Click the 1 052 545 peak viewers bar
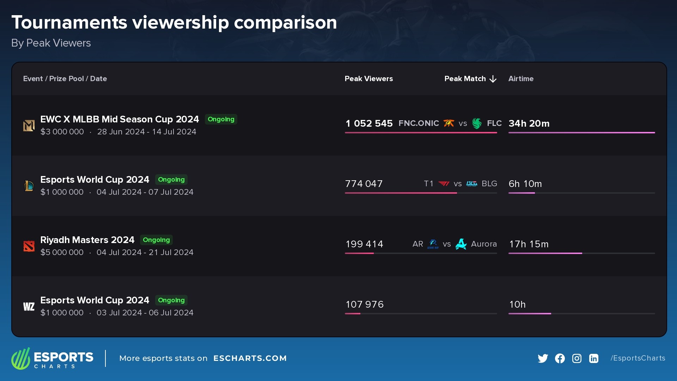677x381 pixels. point(421,133)
